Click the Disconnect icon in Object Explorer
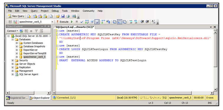The width and height of the screenshot is (223, 110). [26, 31]
